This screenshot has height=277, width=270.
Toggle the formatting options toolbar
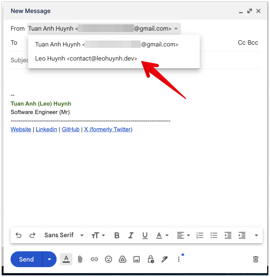pos(66,259)
